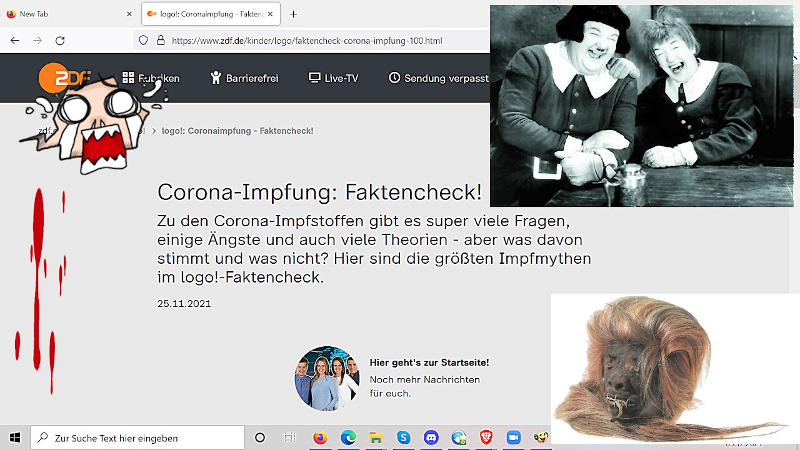The width and height of the screenshot is (800, 450).
Task: Open the Rubriken menu
Action: click(x=151, y=78)
